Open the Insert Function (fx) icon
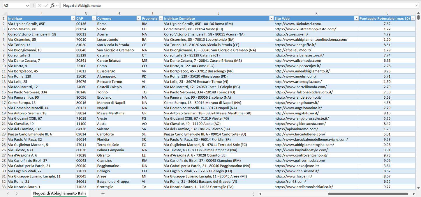 [x=52, y=5]
